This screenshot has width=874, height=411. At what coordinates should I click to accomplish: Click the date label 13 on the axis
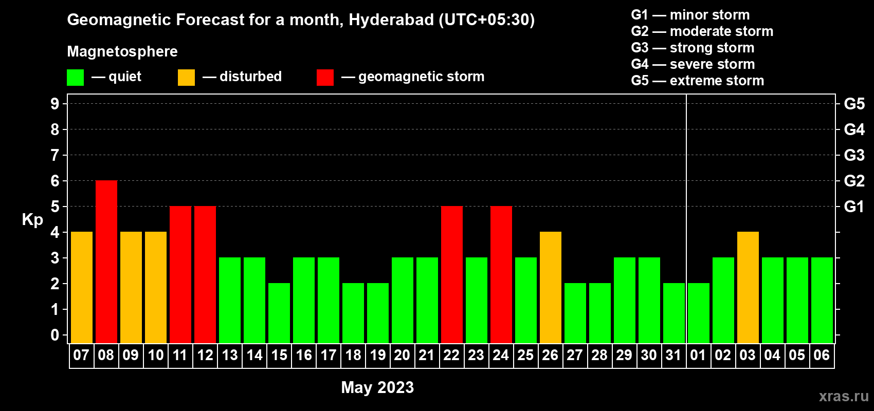coord(230,355)
